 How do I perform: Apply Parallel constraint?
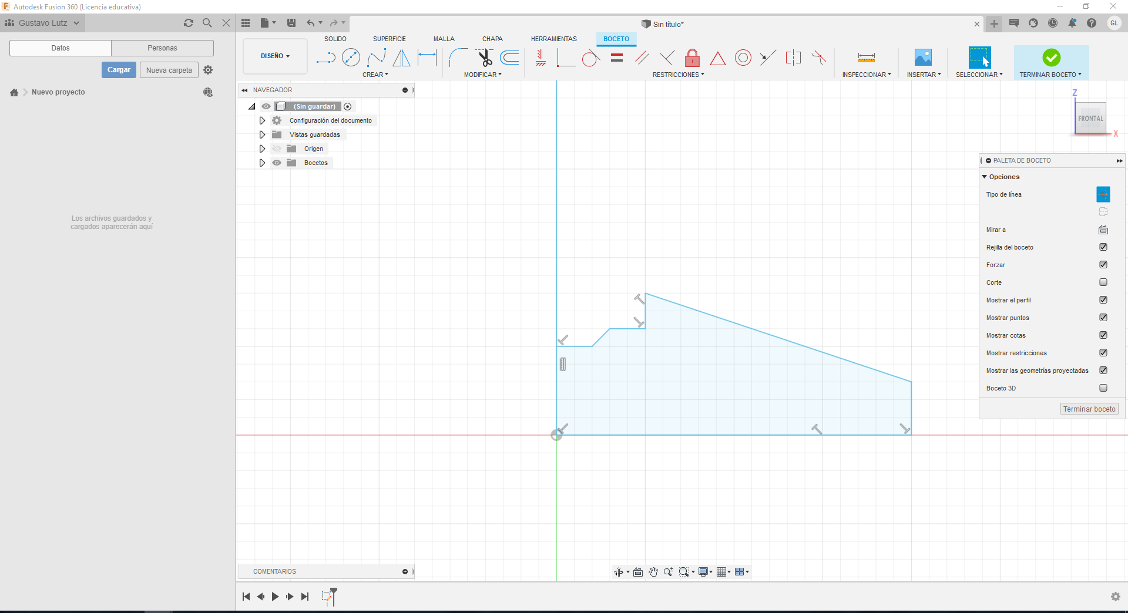pos(642,58)
